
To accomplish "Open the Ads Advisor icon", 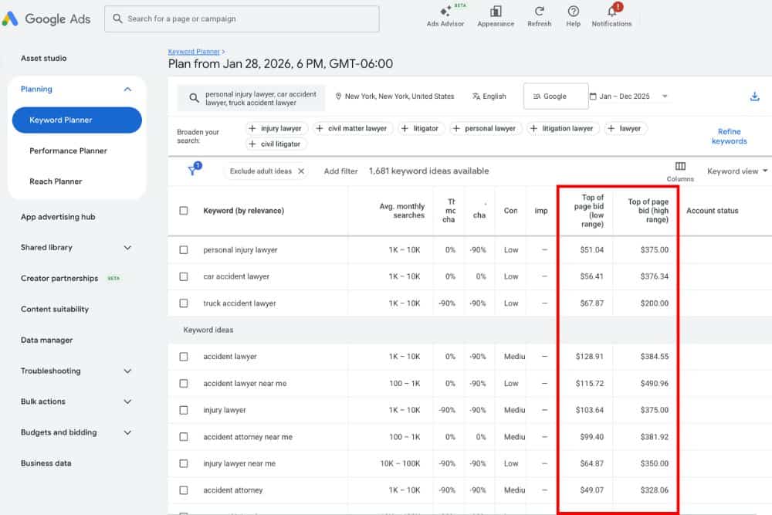I will tap(445, 11).
